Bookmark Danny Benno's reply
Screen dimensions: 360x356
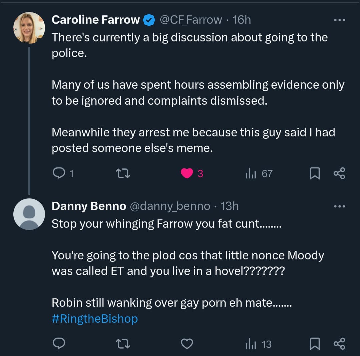point(315,344)
